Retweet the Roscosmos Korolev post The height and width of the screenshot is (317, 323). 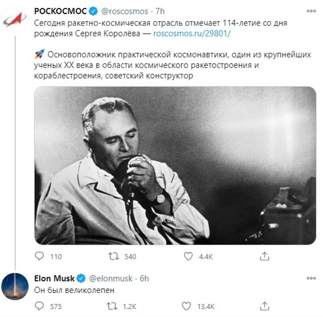[113, 256]
